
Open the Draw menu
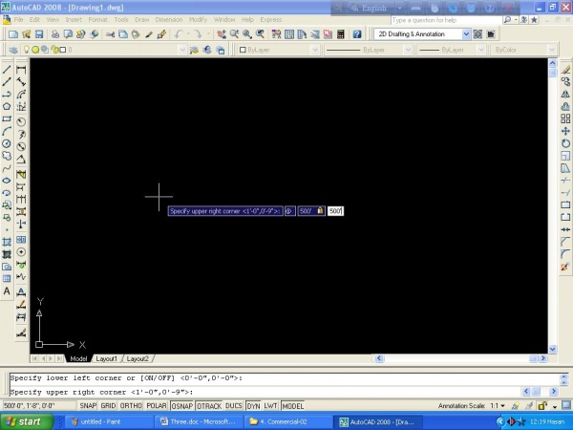(x=141, y=20)
